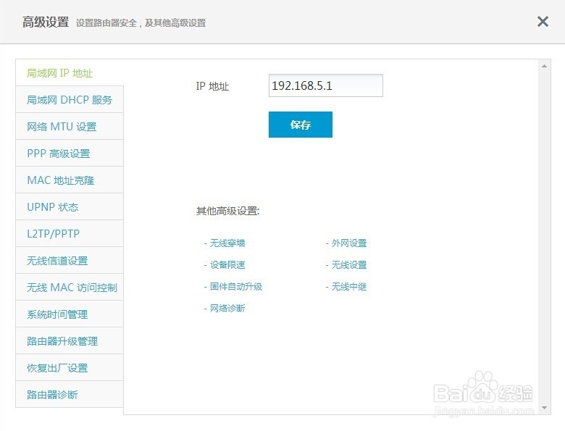This screenshot has height=431, width=565.
Task: Select the L2TP/PPTP tab
Action: point(70,233)
